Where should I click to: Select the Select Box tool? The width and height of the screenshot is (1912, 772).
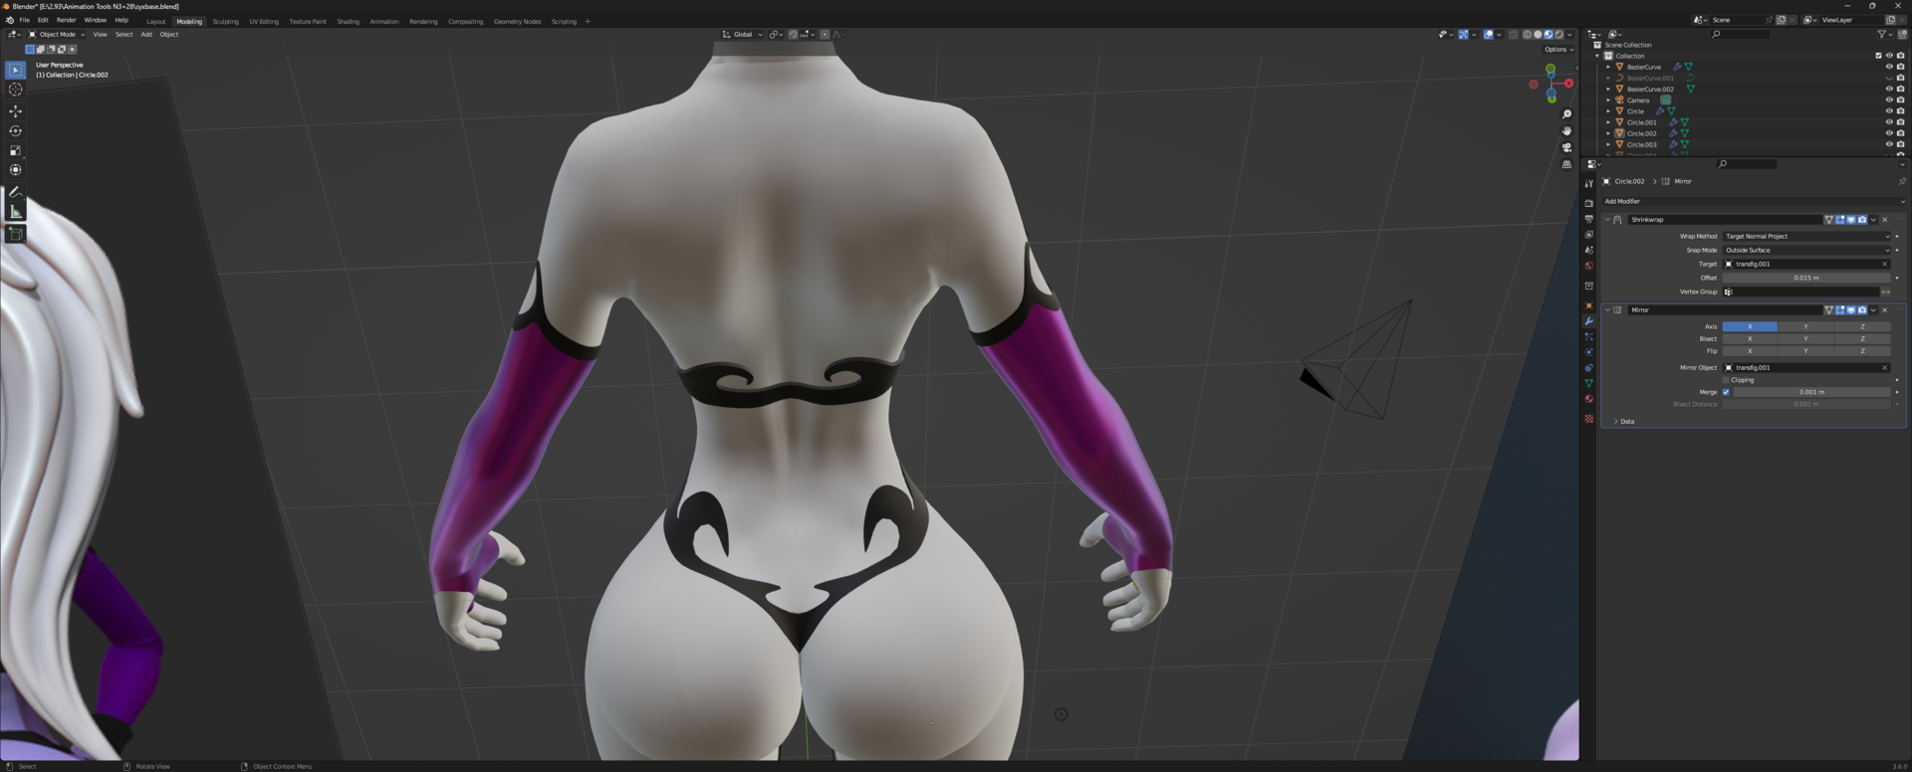[x=15, y=70]
